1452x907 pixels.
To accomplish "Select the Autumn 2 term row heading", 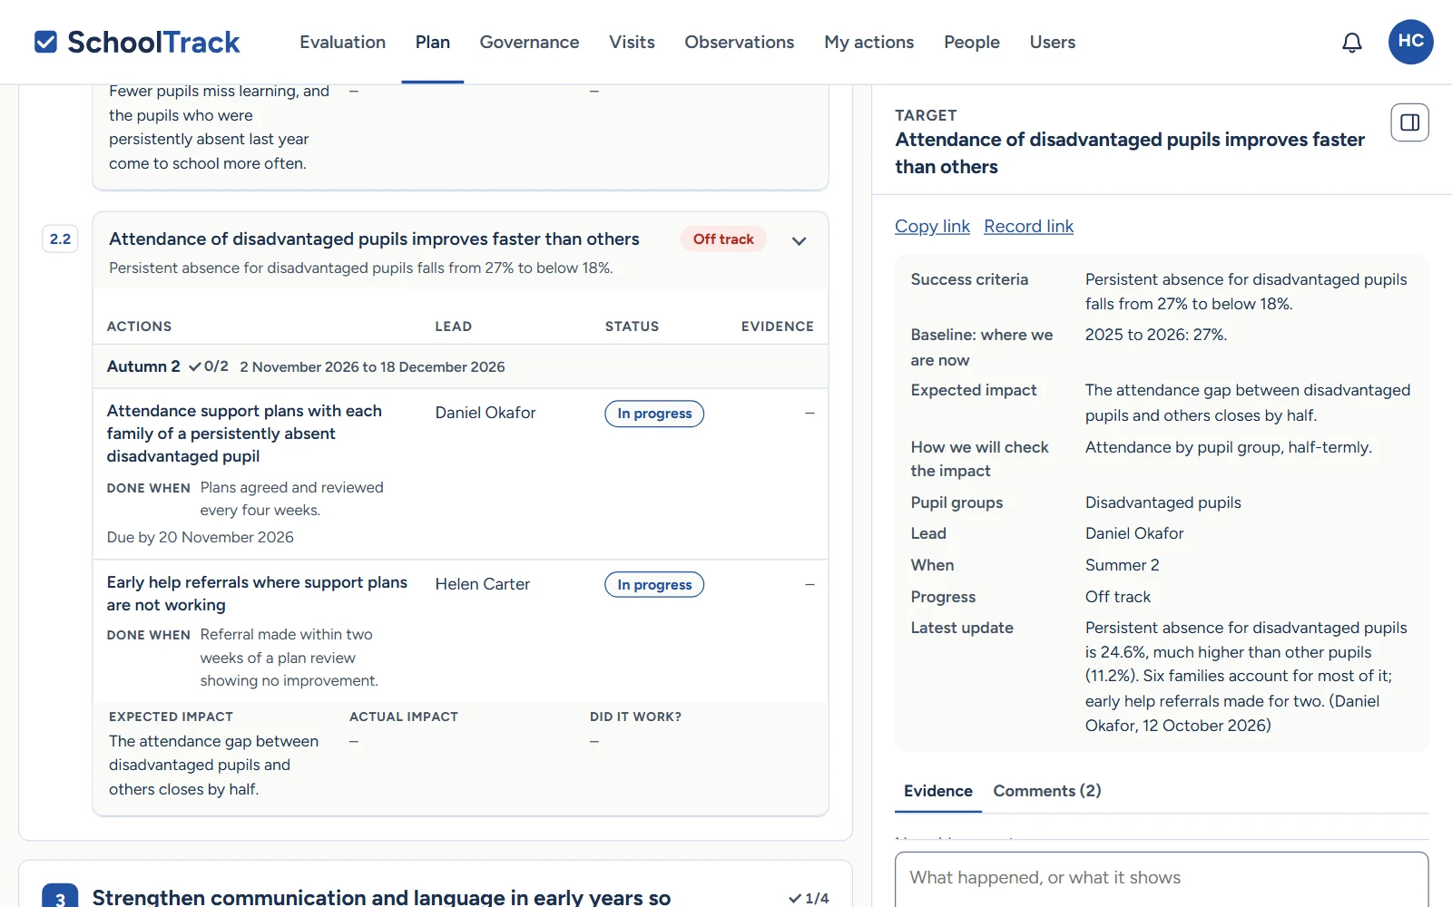I will pyautogui.click(x=143, y=366).
